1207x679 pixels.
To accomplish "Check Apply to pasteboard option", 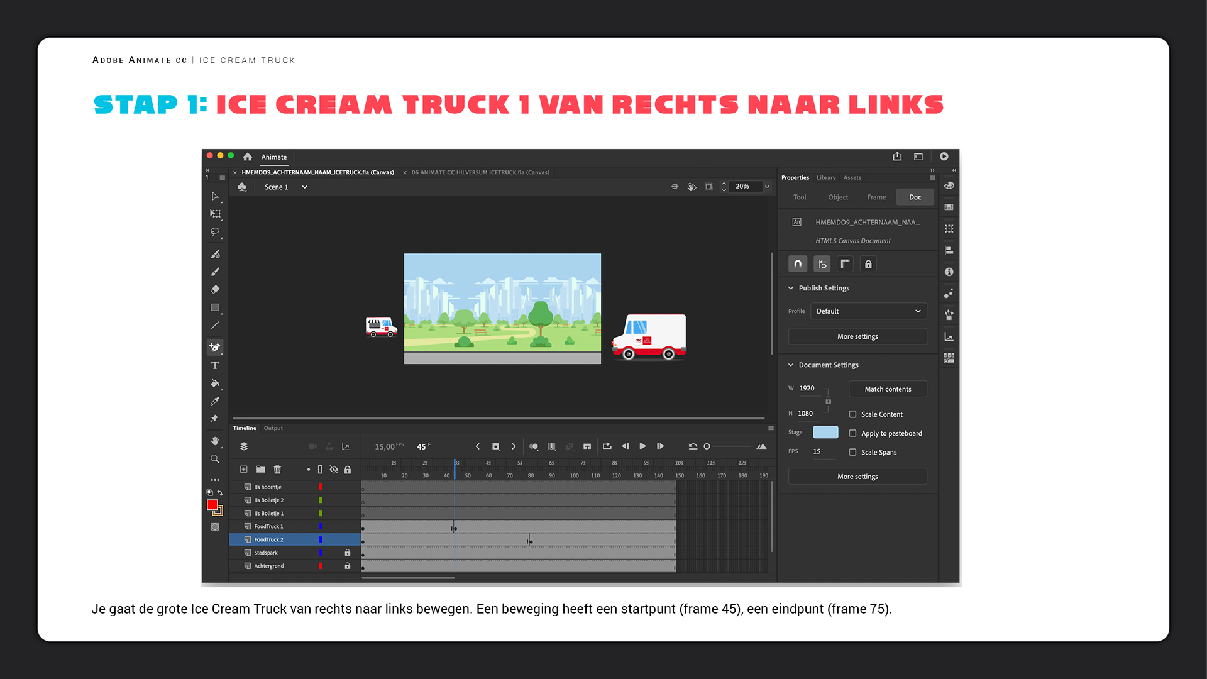I will point(852,433).
